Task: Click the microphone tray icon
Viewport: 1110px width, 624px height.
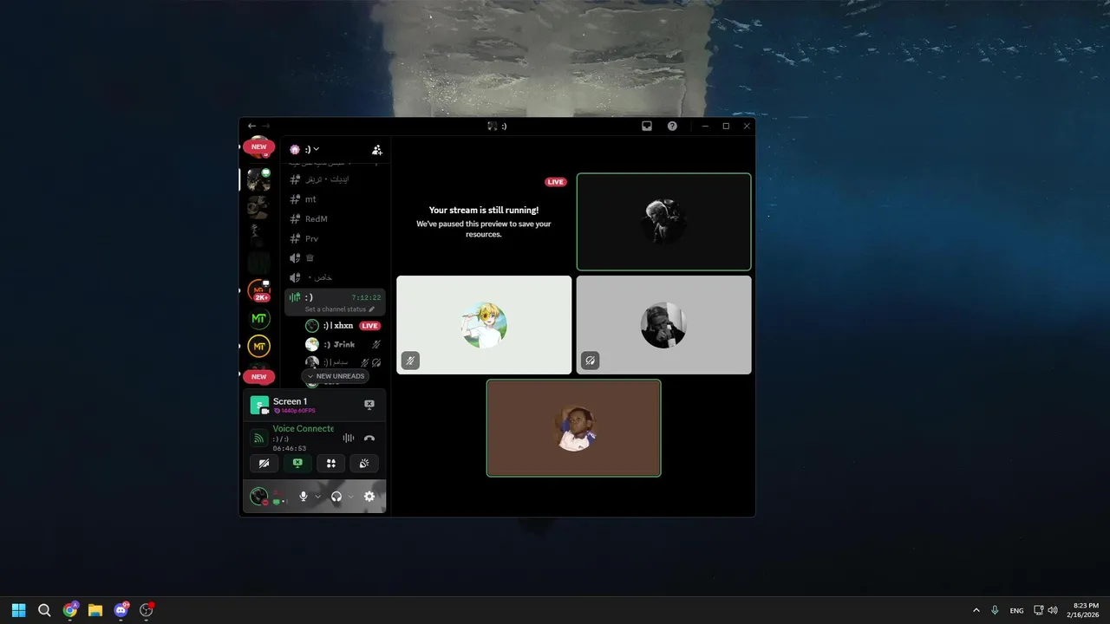Action: 995,610
